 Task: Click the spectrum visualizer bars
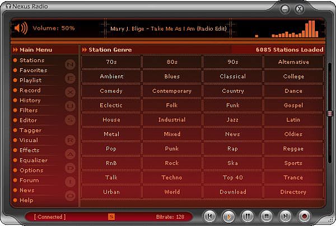[287, 29]
